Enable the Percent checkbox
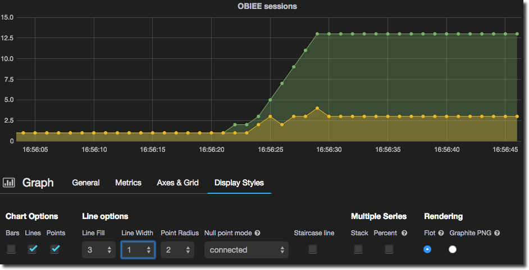The height and width of the screenshot is (270, 529). [x=389, y=249]
